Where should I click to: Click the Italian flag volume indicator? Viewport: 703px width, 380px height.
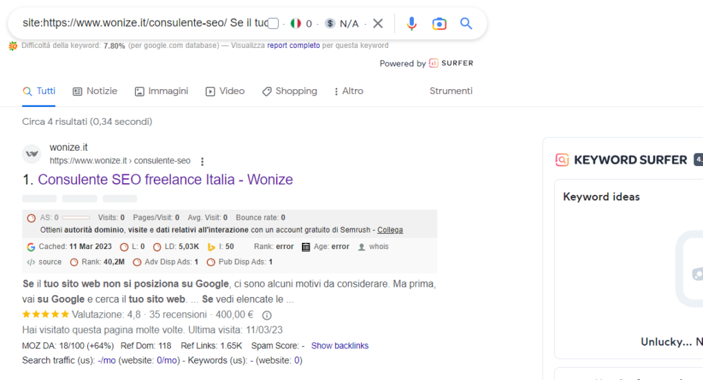coord(295,23)
